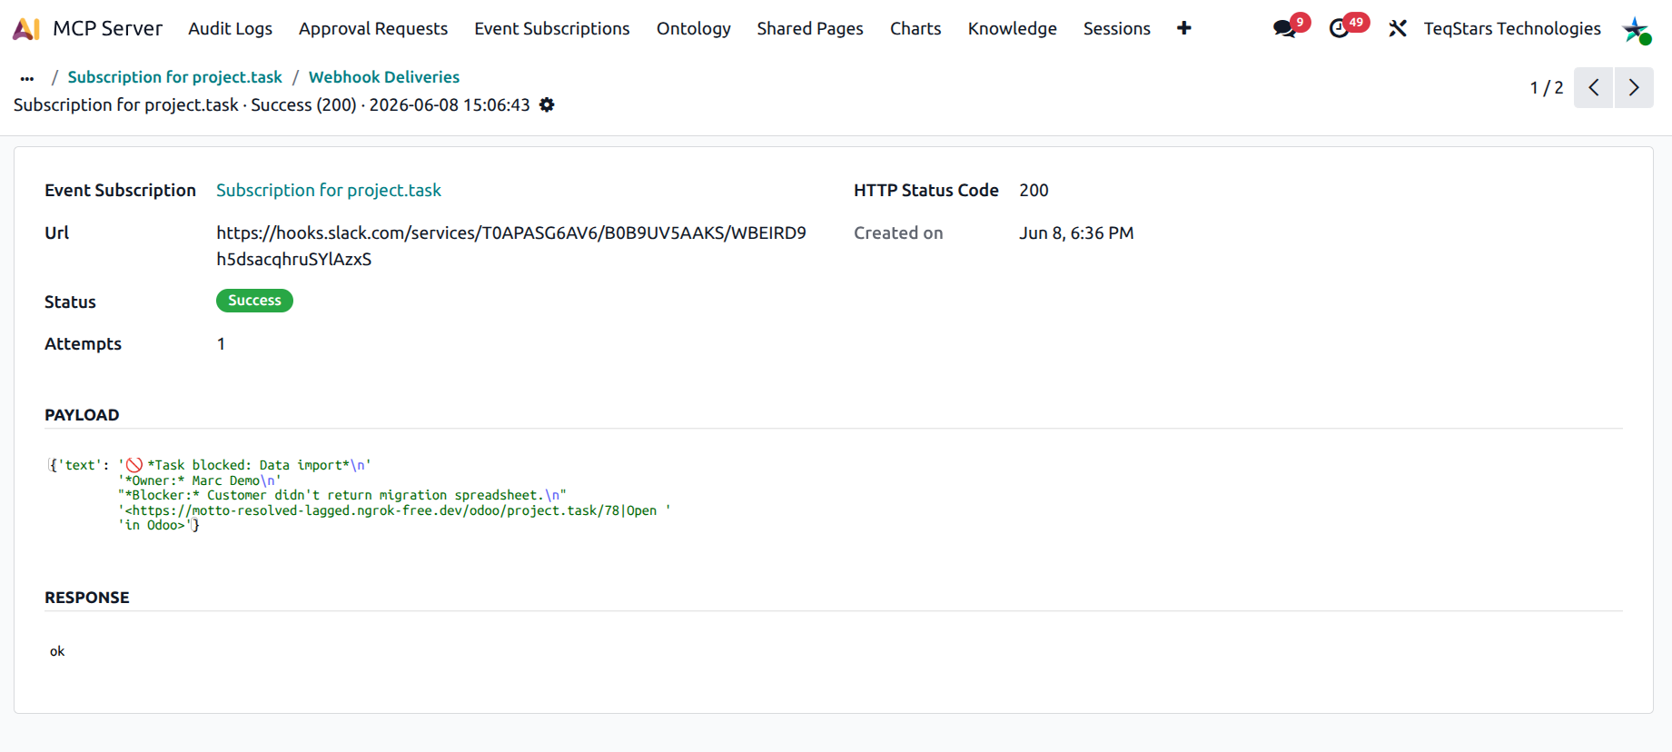Open the Charts menu
The height and width of the screenshot is (752, 1672).
coord(915,29)
